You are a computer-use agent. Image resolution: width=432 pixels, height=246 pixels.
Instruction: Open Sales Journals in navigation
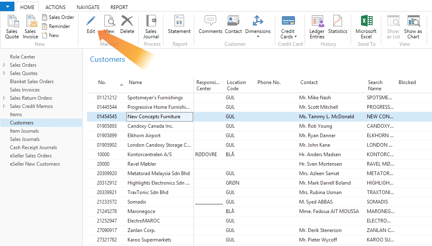(x=25, y=139)
